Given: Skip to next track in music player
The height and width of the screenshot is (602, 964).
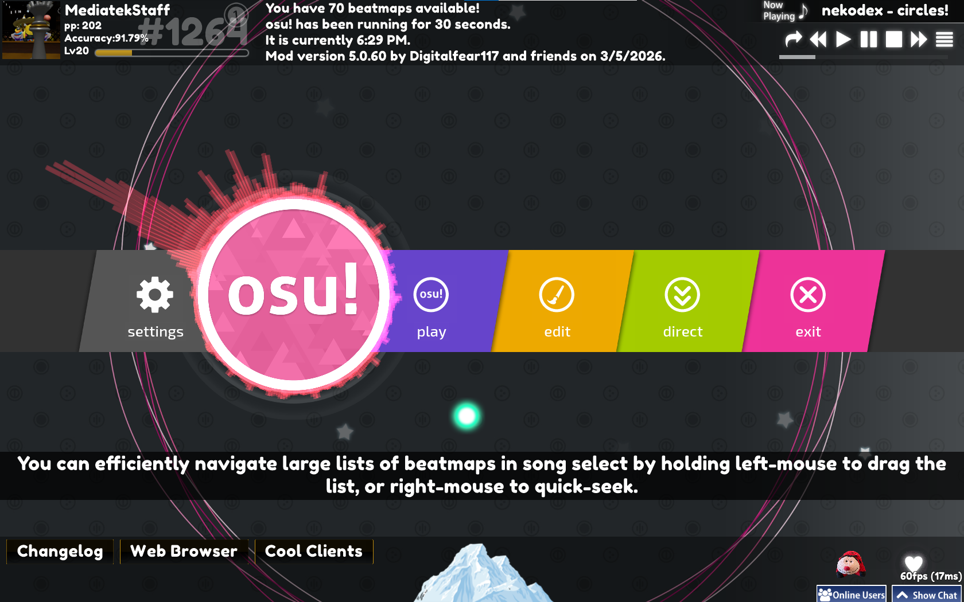Looking at the screenshot, I should pyautogui.click(x=919, y=40).
